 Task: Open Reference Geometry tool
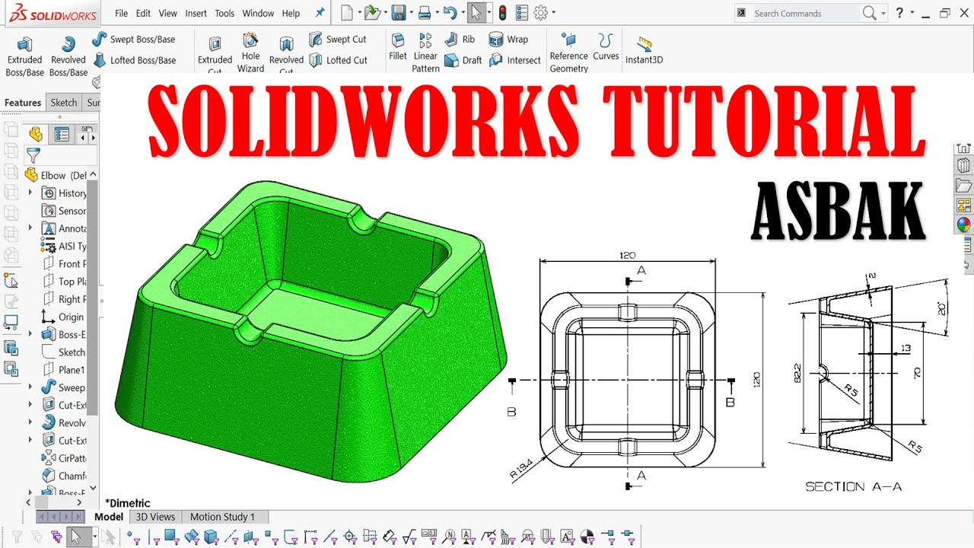569,53
